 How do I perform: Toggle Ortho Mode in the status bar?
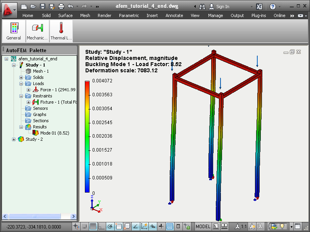click(101, 226)
